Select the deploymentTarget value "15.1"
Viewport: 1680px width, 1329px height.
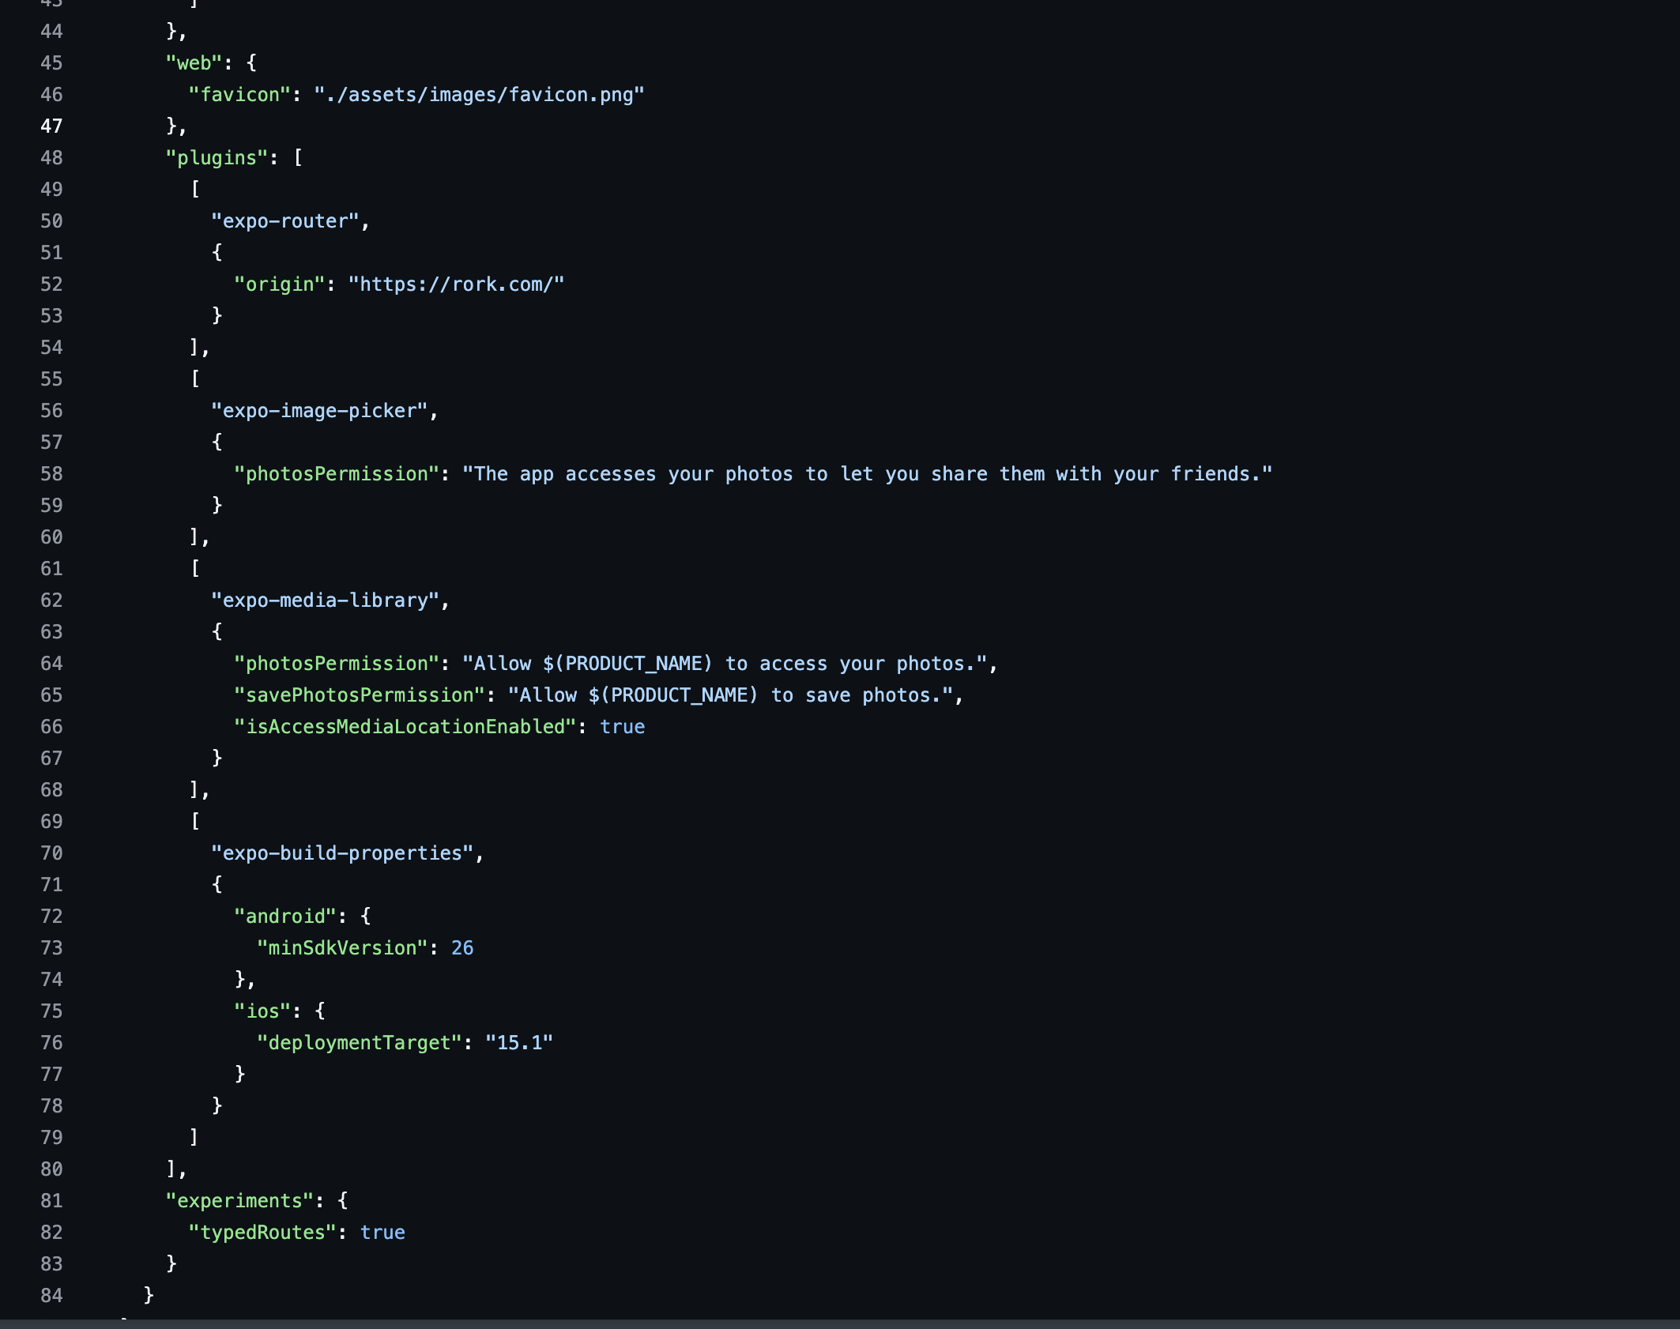[x=518, y=1042]
